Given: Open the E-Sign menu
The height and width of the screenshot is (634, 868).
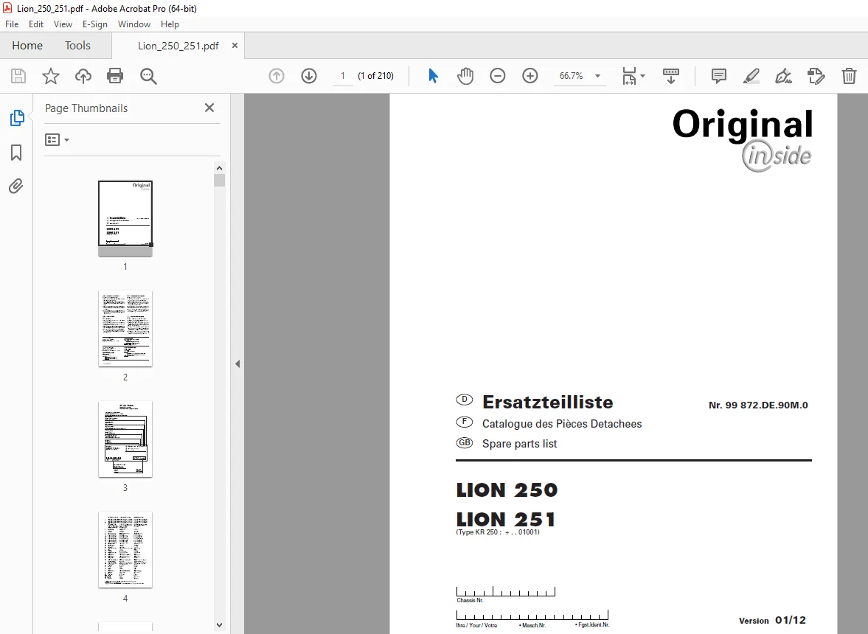Looking at the screenshot, I should coord(94,24).
